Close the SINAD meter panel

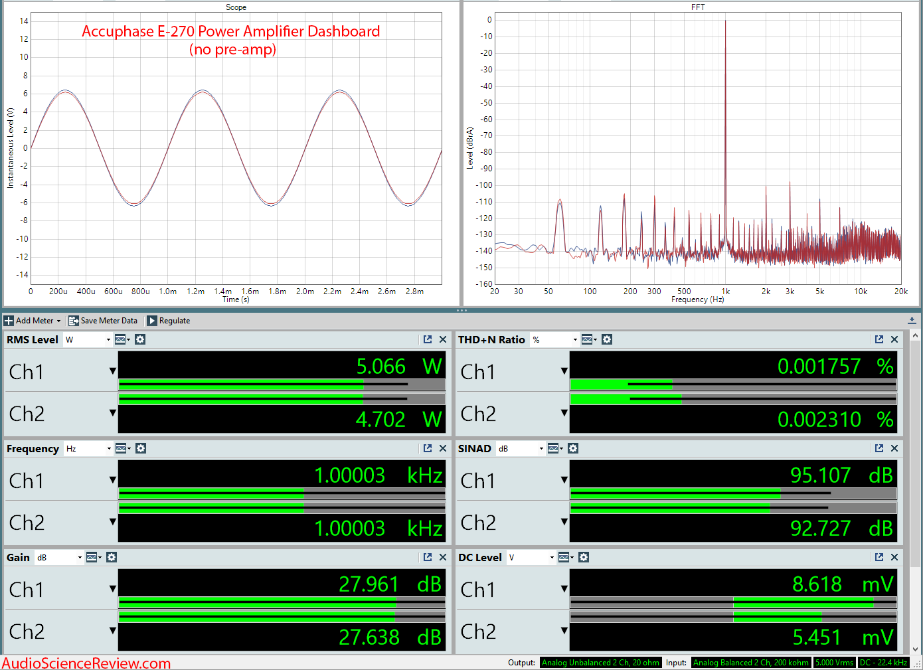tap(894, 448)
